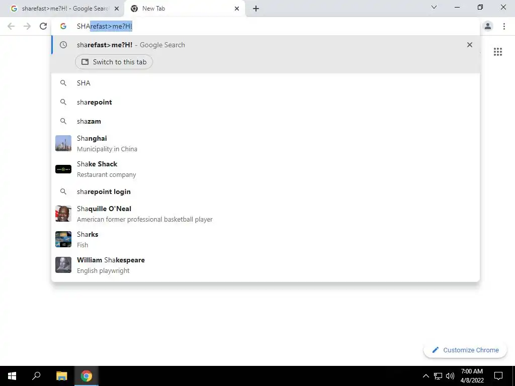The image size is (515, 386).
Task: Show hidden system tray icons
Action: (x=425, y=376)
